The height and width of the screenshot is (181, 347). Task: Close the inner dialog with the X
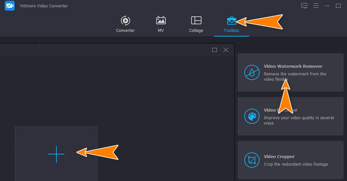click(226, 50)
